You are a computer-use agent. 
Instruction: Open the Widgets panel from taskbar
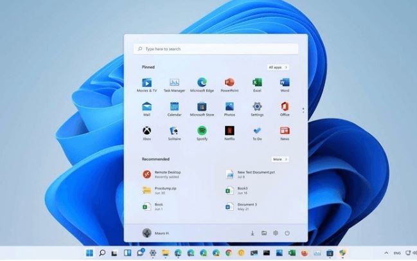coord(127,253)
